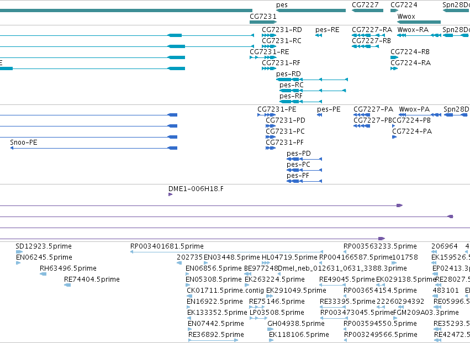Click the EN03448.5prime EST

click(x=206, y=263)
